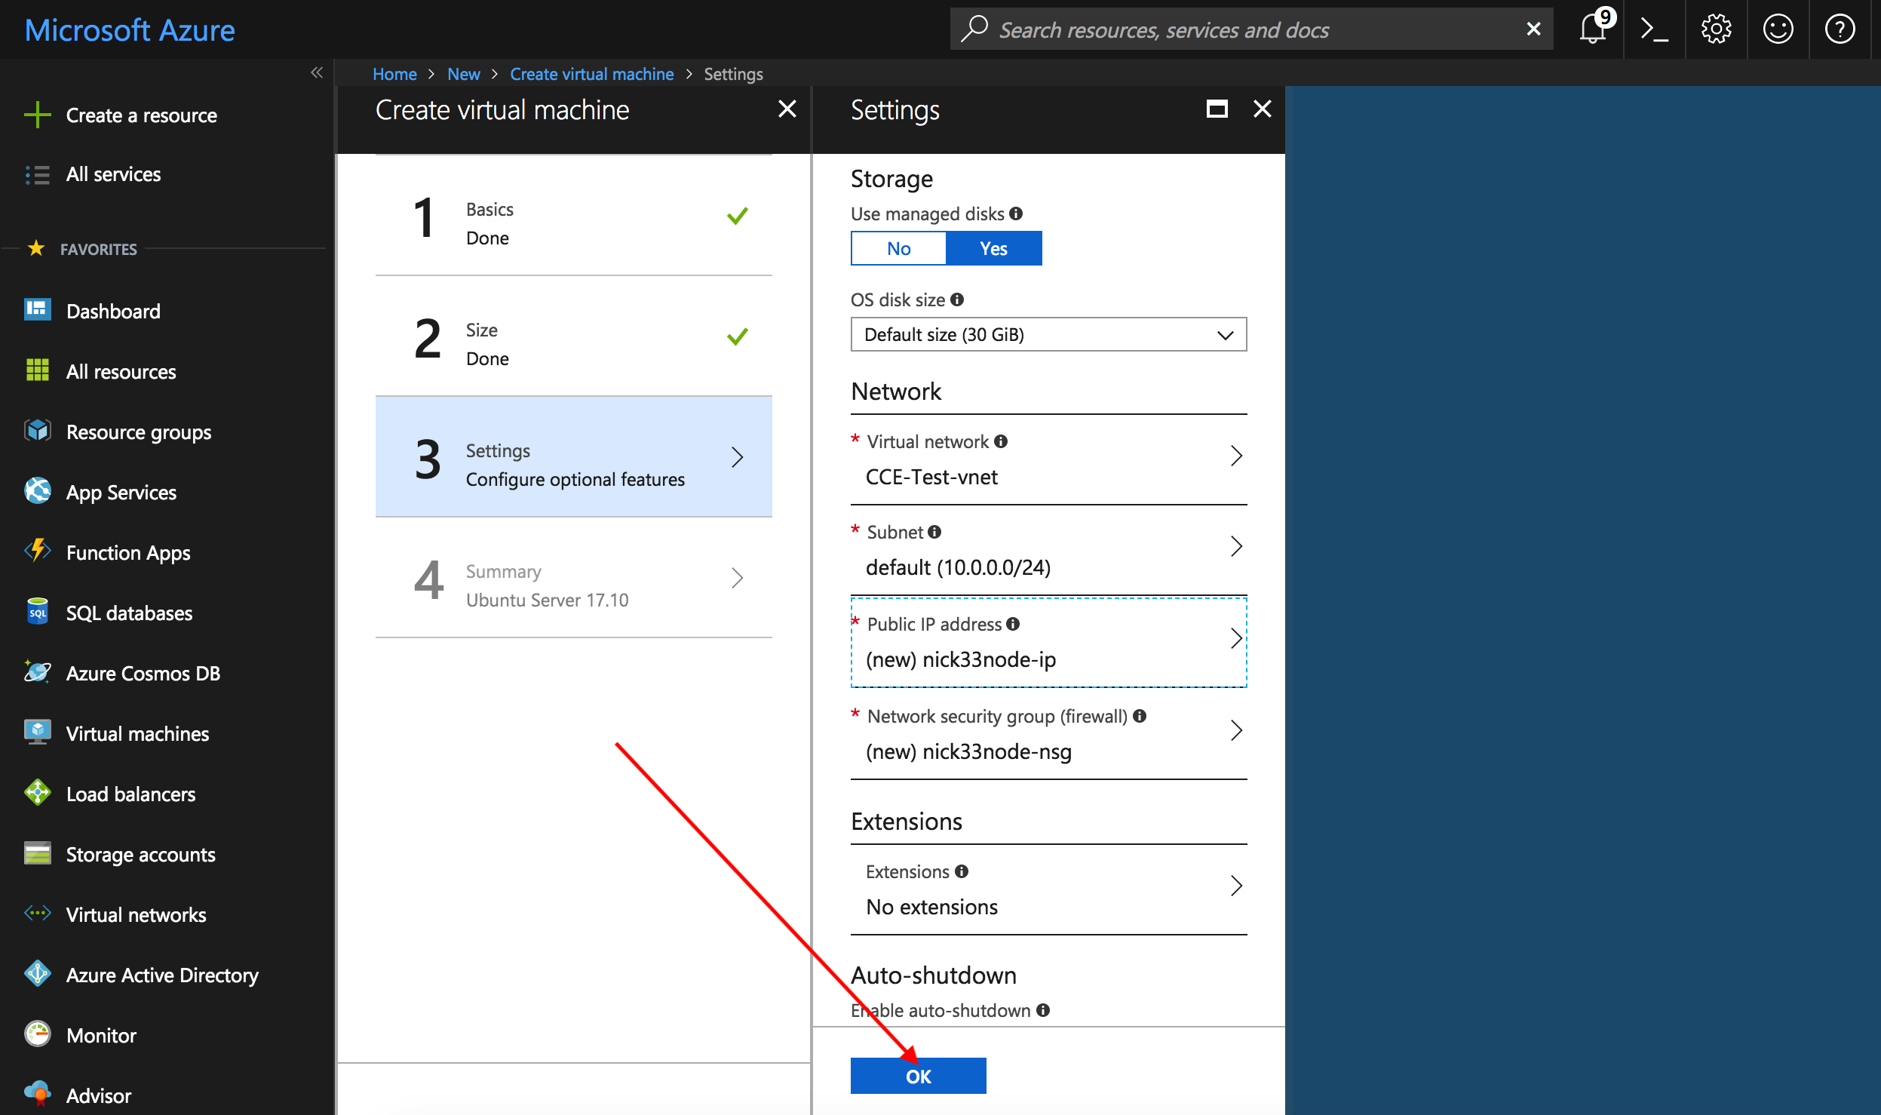The image size is (1881, 1115).
Task: Maximize the Settings blade
Action: coord(1217,109)
